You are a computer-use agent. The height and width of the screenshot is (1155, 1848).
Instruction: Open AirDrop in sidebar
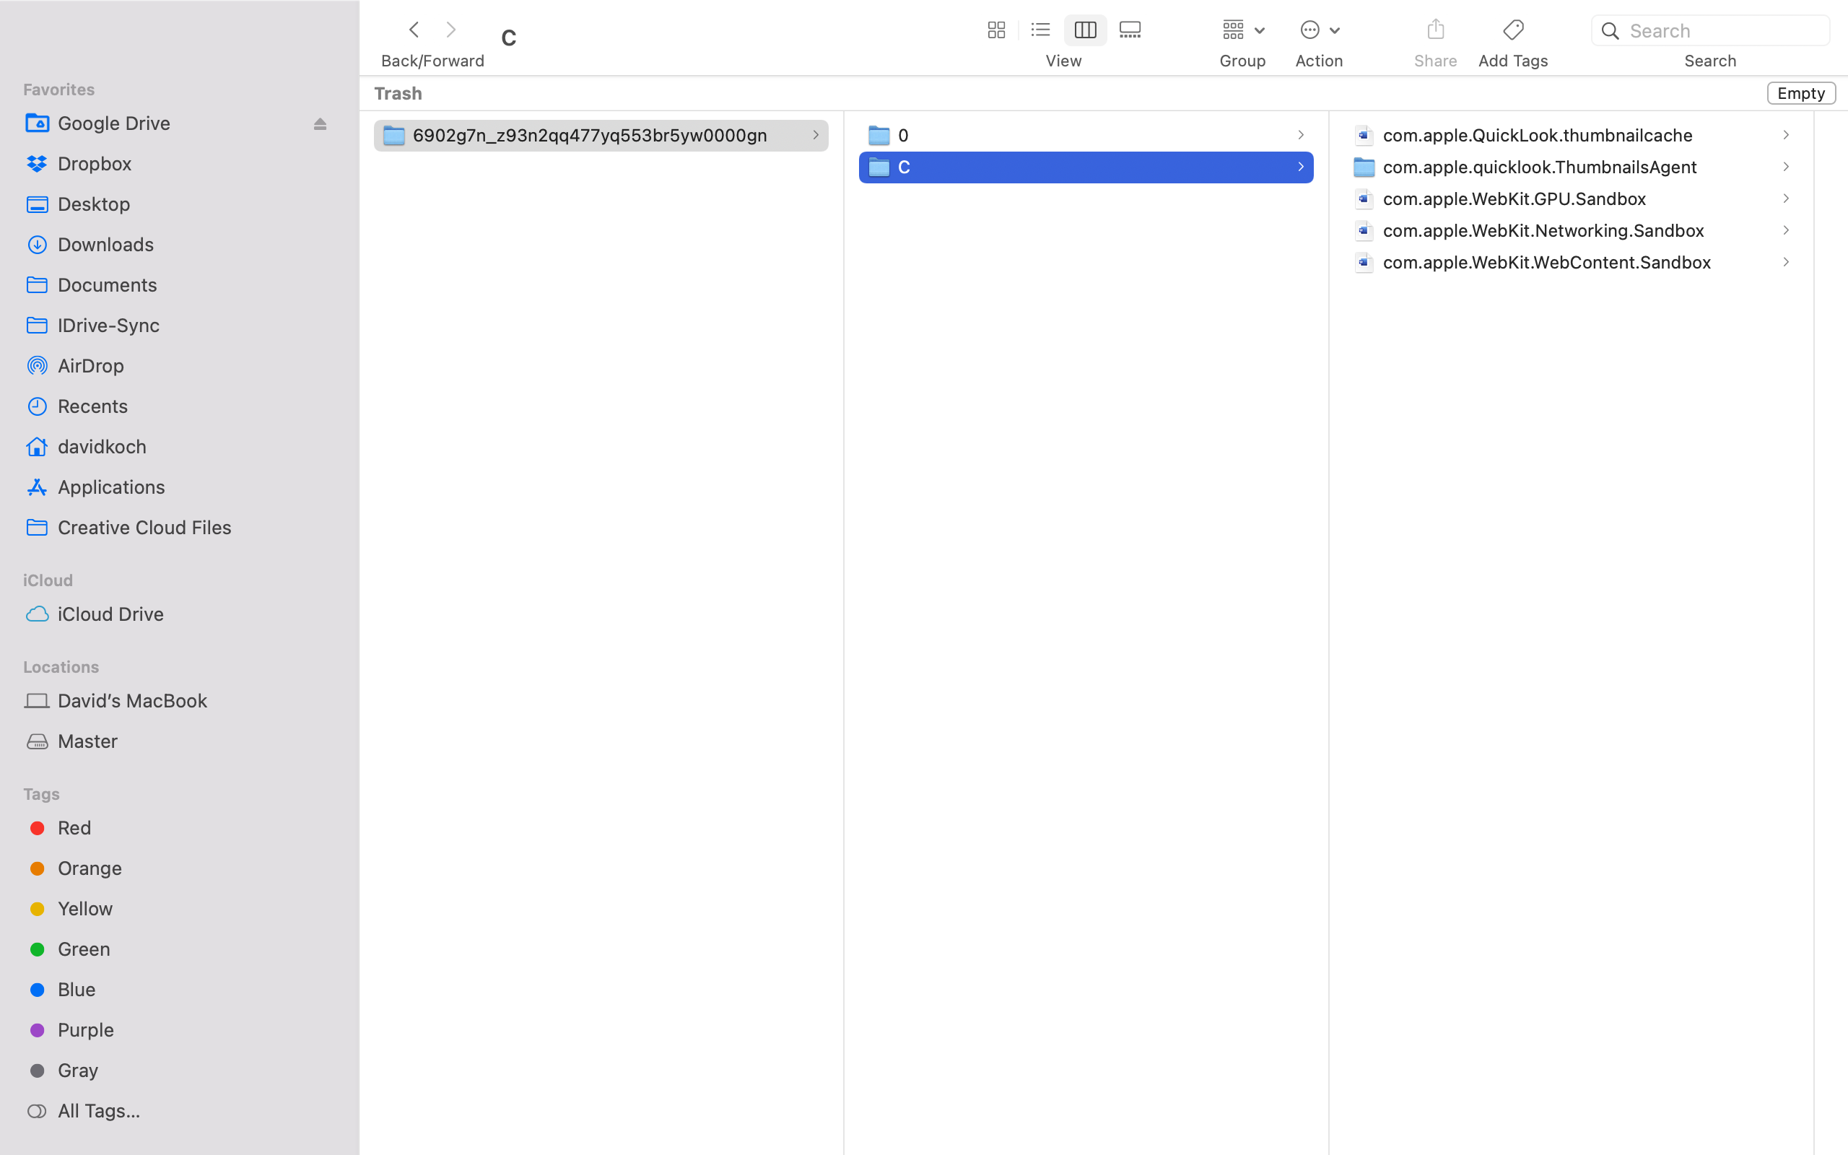tap(91, 365)
